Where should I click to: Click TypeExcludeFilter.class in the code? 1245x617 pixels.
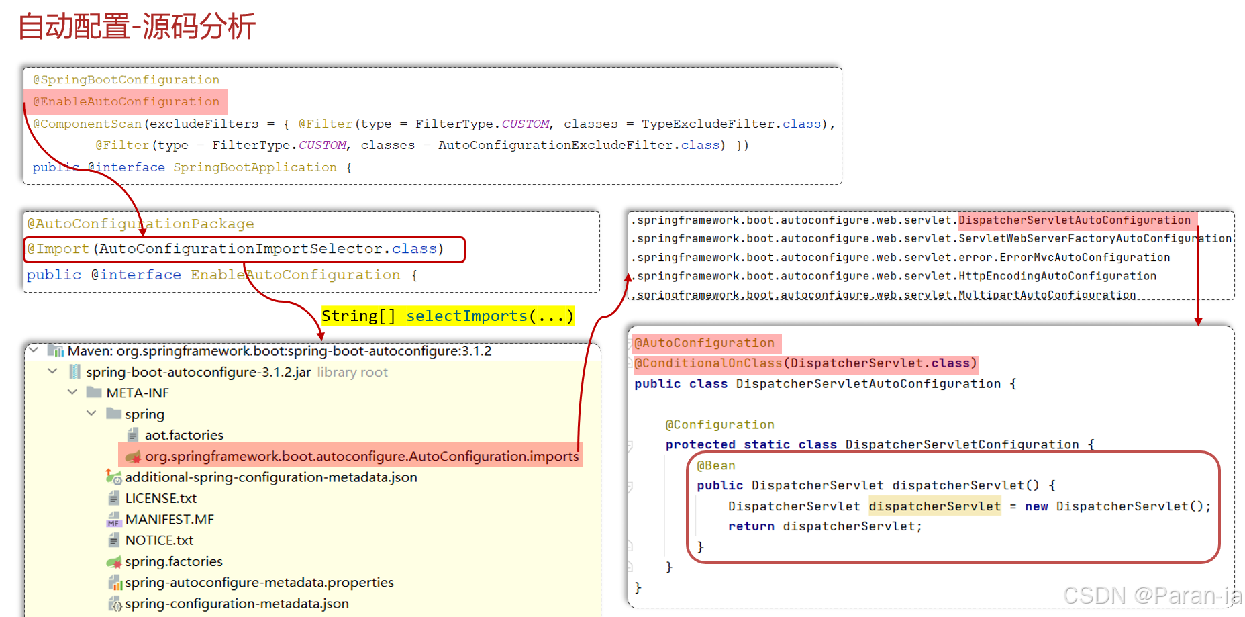pos(732,124)
